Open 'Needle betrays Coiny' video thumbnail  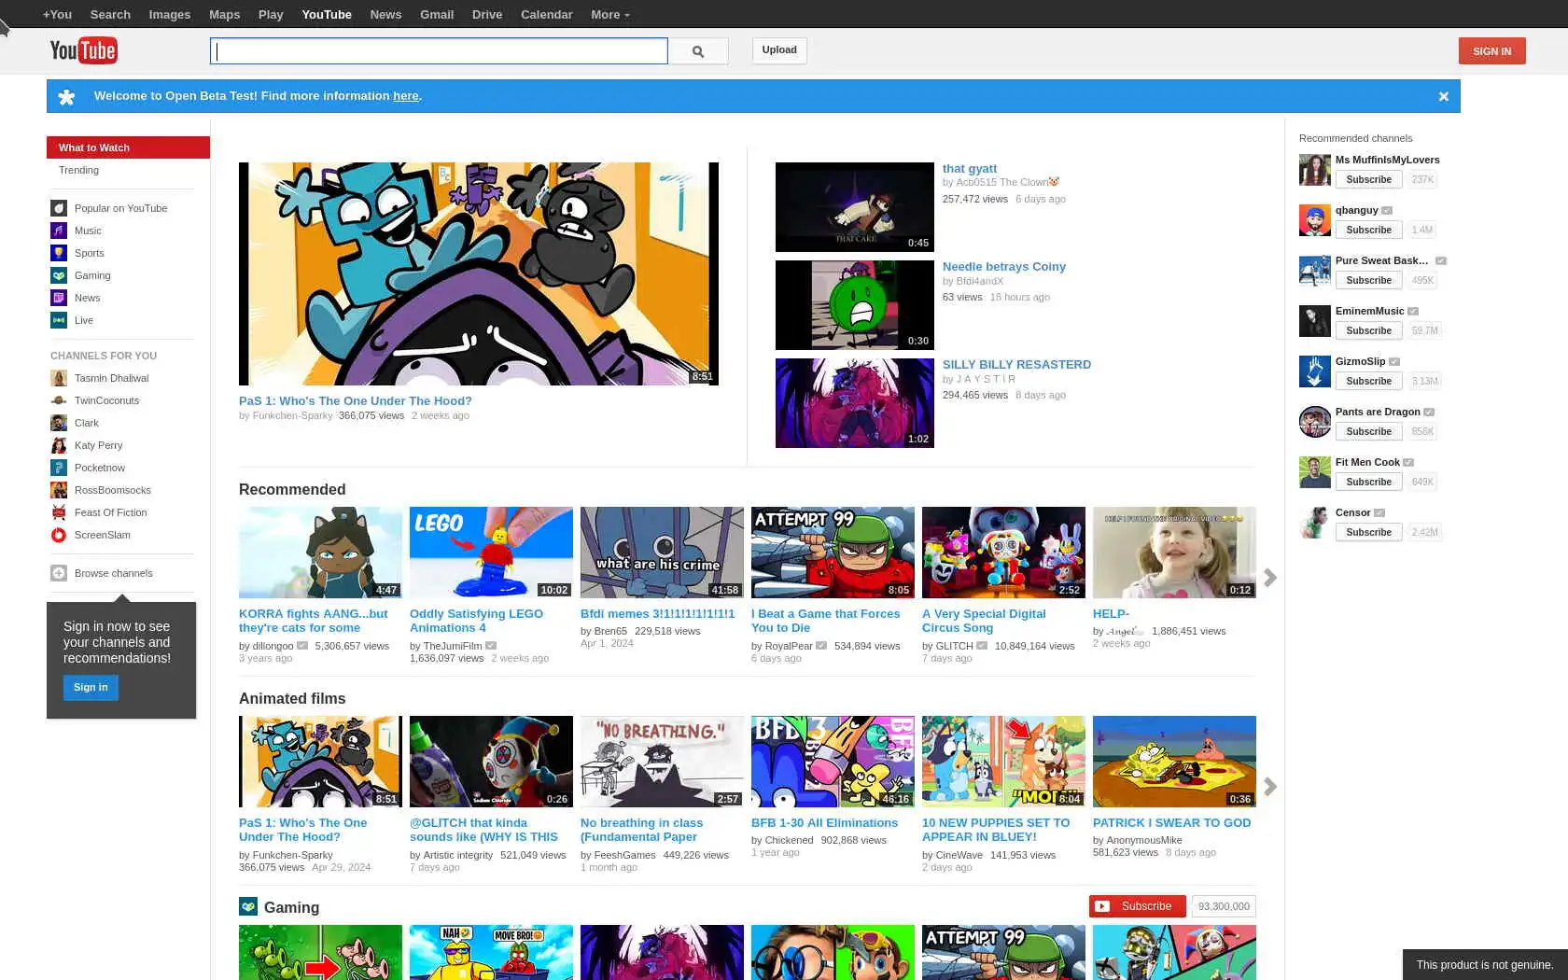[855, 305]
